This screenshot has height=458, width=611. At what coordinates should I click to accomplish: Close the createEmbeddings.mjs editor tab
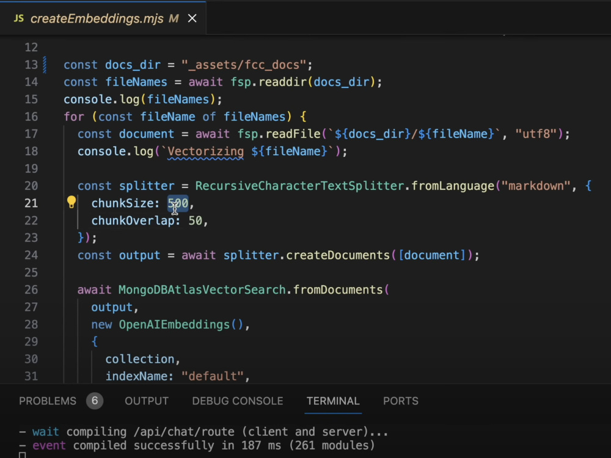(192, 18)
